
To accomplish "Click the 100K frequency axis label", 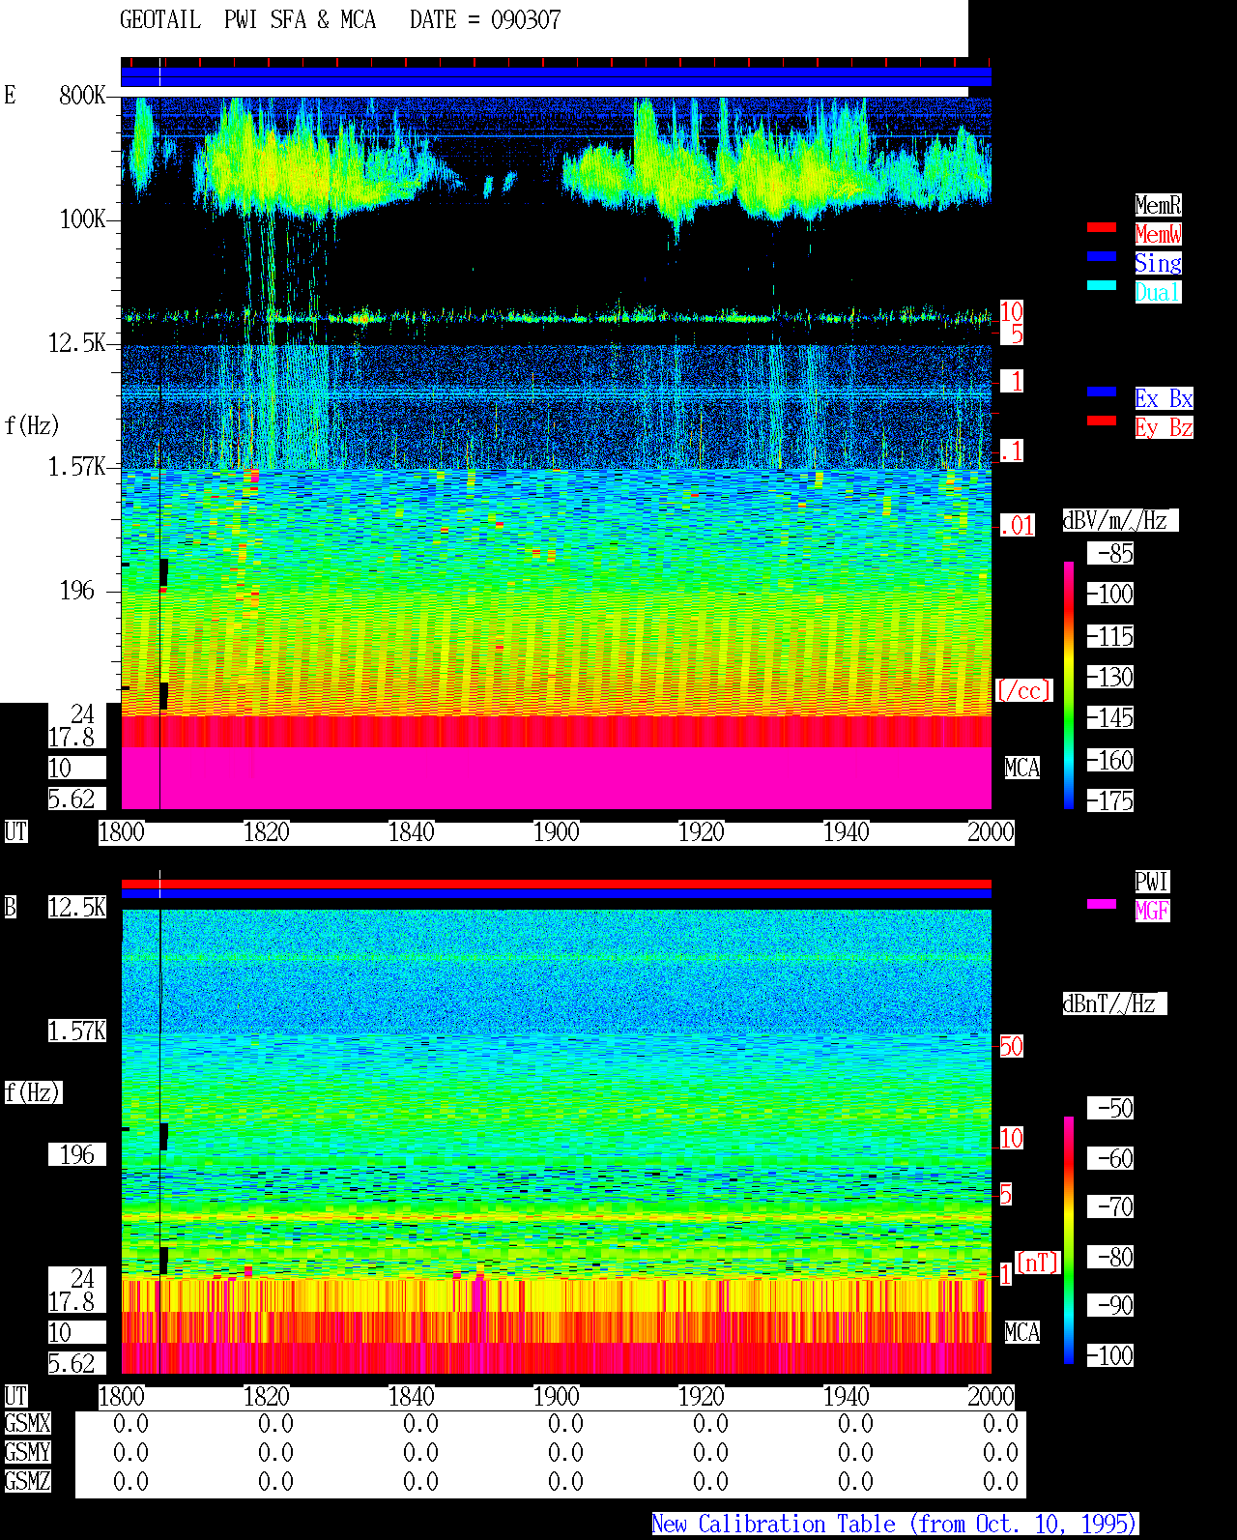I will click(82, 219).
